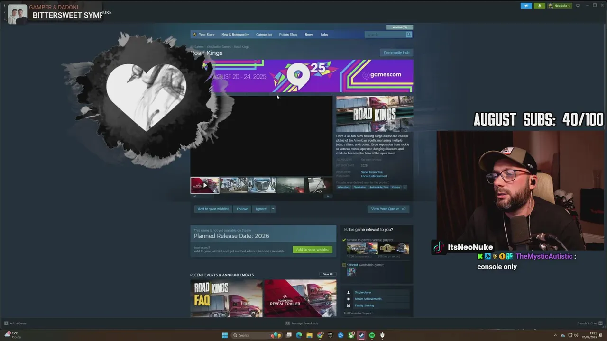Open Steam notifications bell
The width and height of the screenshot is (607, 341).
[x=539, y=6]
